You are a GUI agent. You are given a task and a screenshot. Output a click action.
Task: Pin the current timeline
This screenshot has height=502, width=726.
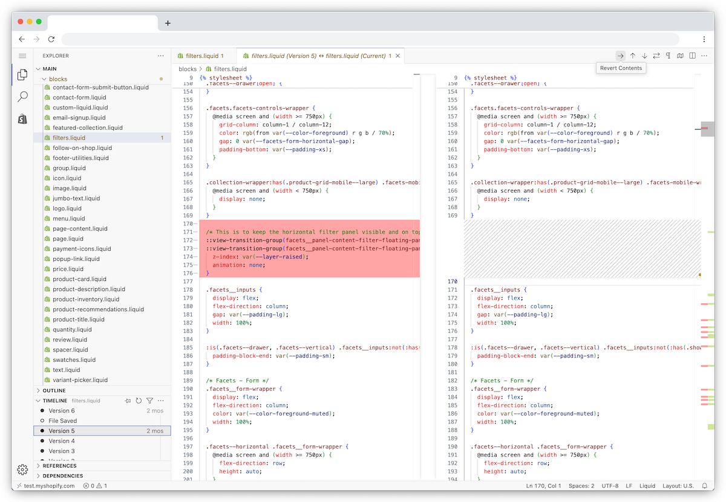coord(128,401)
